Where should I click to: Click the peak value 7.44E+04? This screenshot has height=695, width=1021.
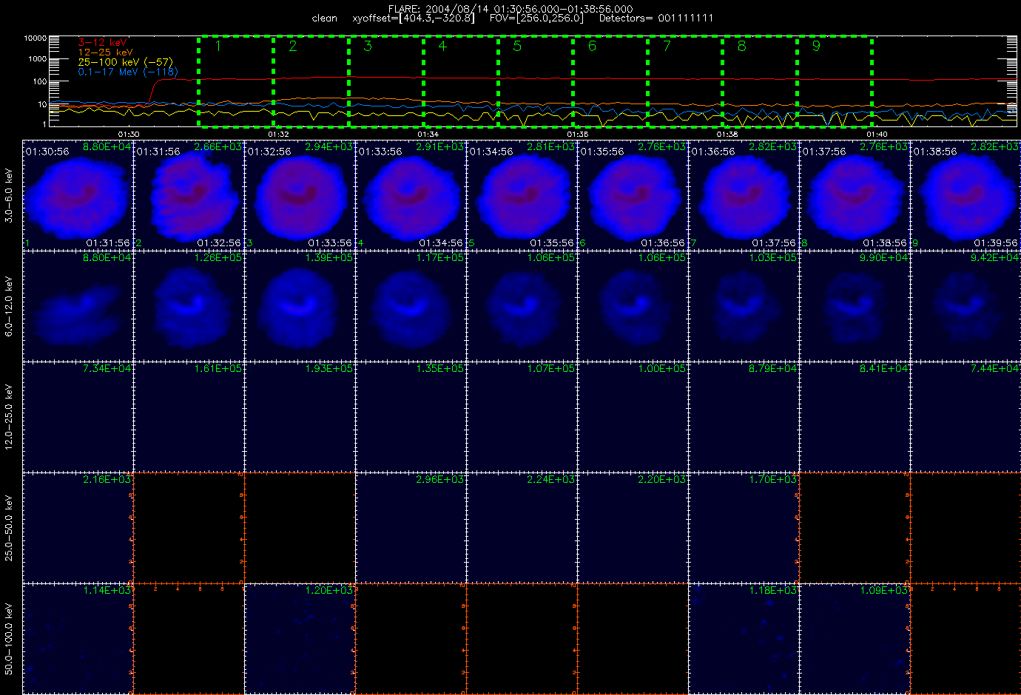[x=995, y=369]
